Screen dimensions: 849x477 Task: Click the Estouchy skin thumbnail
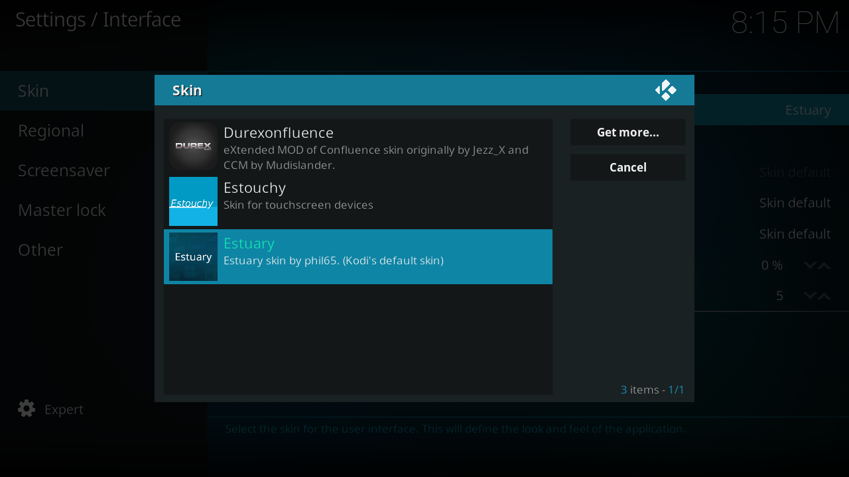pyautogui.click(x=193, y=201)
